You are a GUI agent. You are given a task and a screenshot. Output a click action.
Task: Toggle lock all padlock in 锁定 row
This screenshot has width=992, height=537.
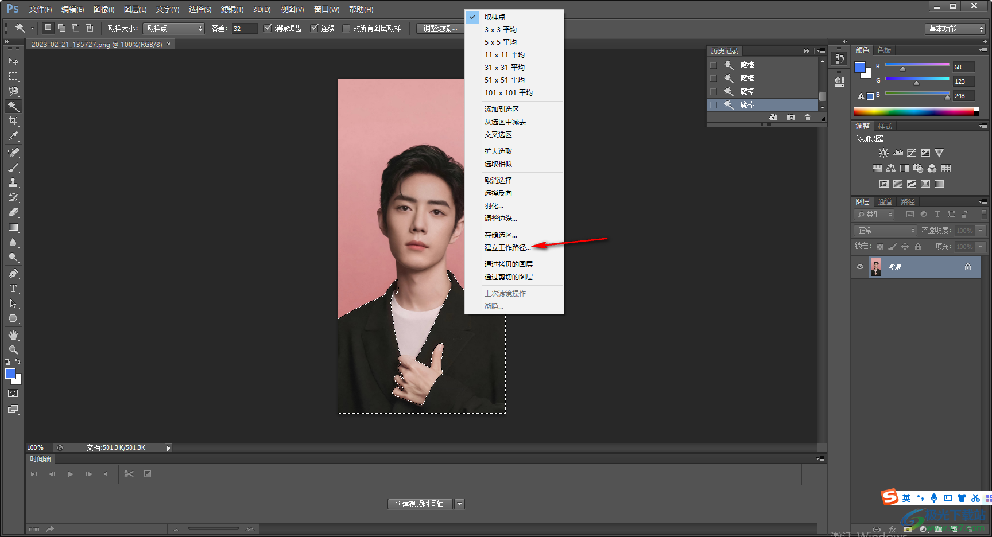[918, 247]
